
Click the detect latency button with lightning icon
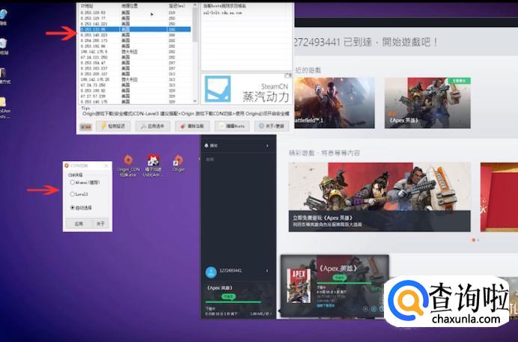(112, 126)
